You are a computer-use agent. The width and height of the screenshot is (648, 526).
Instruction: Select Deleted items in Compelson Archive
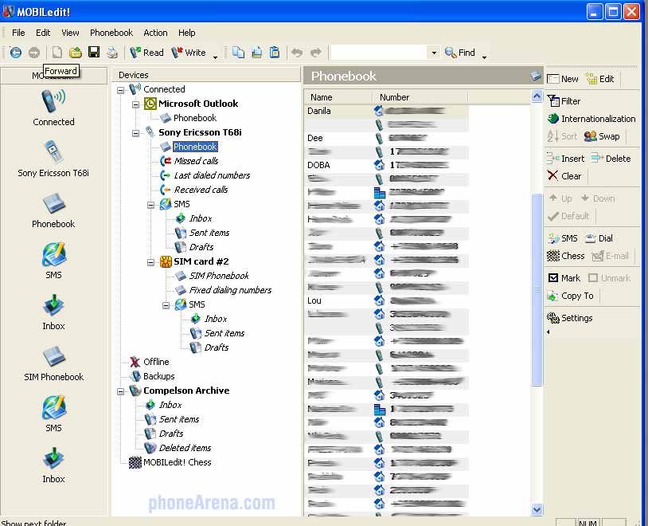185,448
